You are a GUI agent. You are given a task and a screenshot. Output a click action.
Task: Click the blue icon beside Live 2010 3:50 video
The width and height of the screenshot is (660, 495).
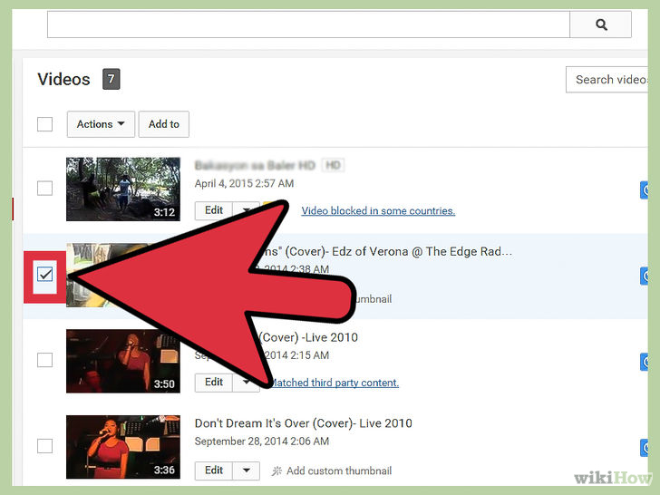pos(644,362)
